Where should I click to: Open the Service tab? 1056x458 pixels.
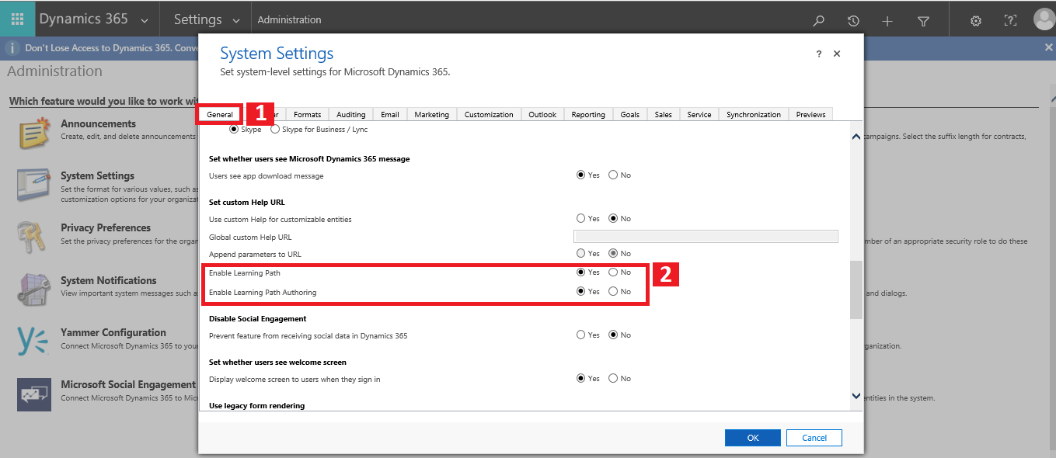(699, 114)
